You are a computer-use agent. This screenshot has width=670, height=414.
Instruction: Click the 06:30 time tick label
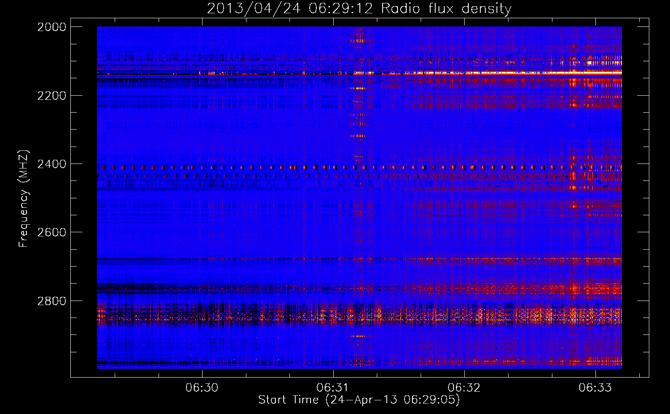[x=202, y=388]
